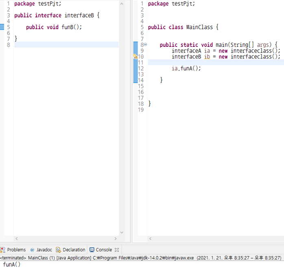The width and height of the screenshot is (284, 272).
Task: Click the 'interfaceA ia = new interfaceclass();' line
Action: (x=226, y=51)
